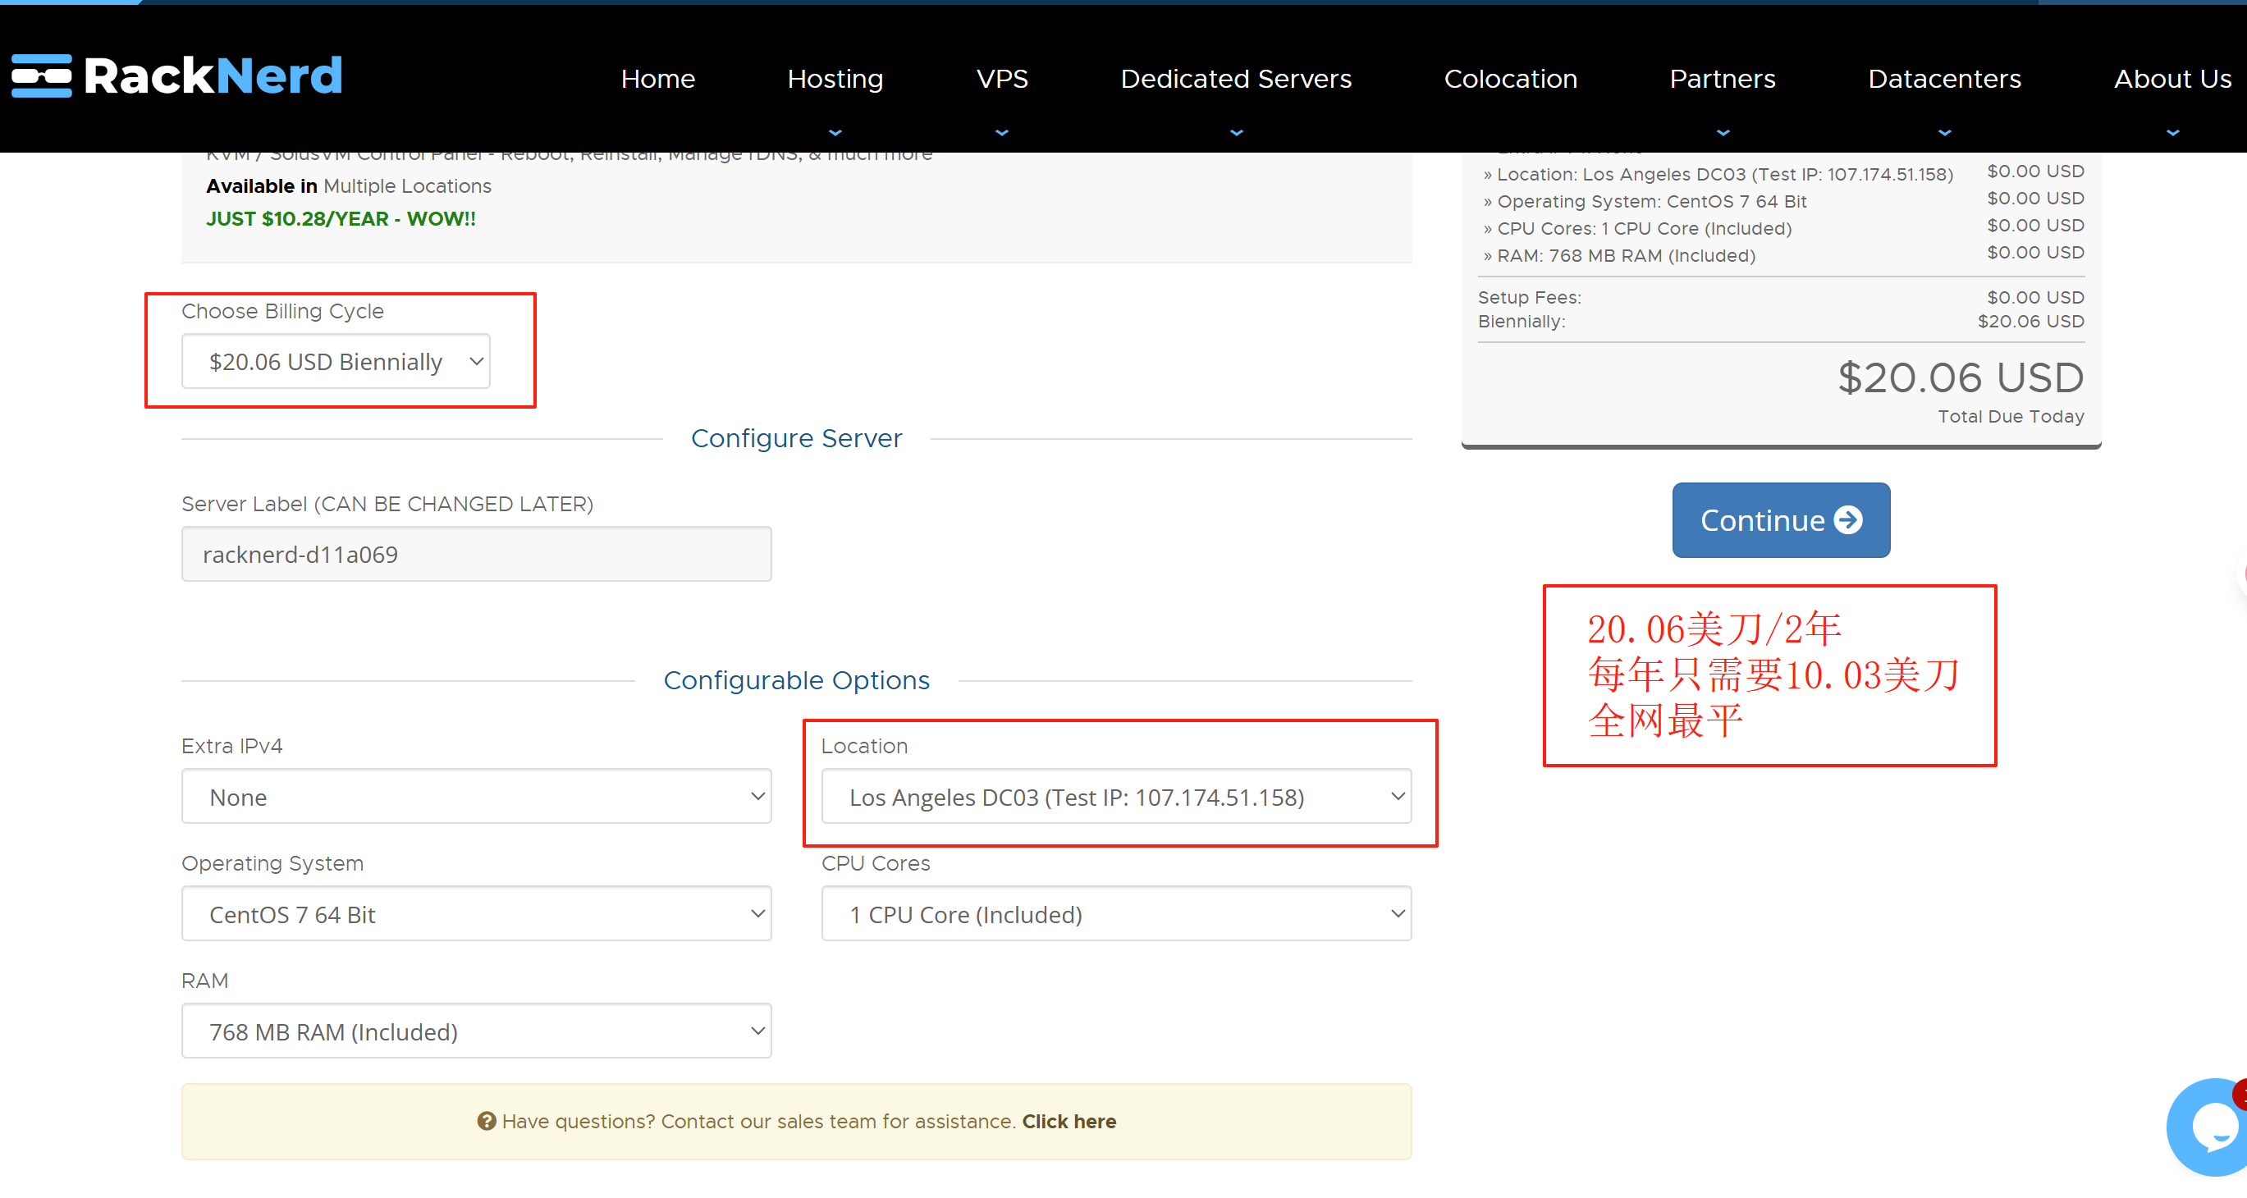
Task: Open the About Us menu
Action: pyautogui.click(x=2172, y=79)
